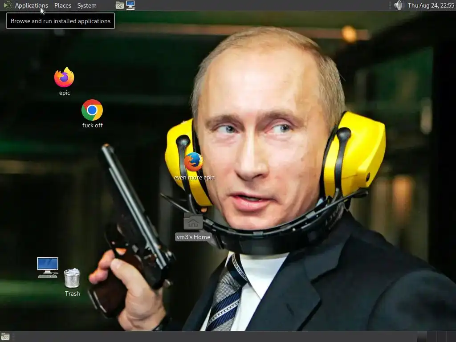Click the MATE logo beside Applications
The width and height of the screenshot is (456, 342).
8,5
